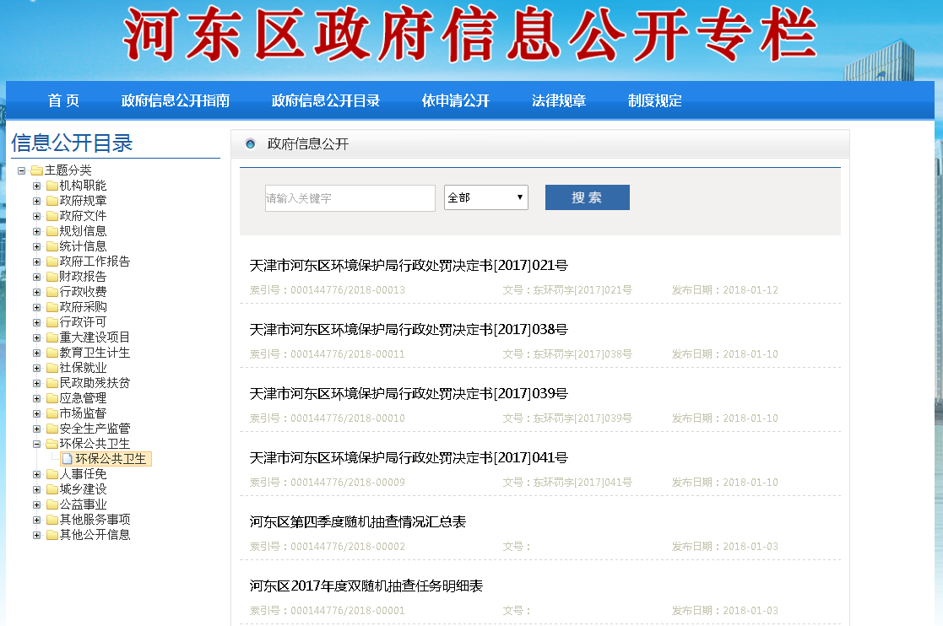
Task: Open 政府信息公开指南 in navigation bar
Action: (x=176, y=100)
